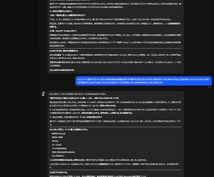Click the bullet item "深夜まで営業"

coord(57,137)
